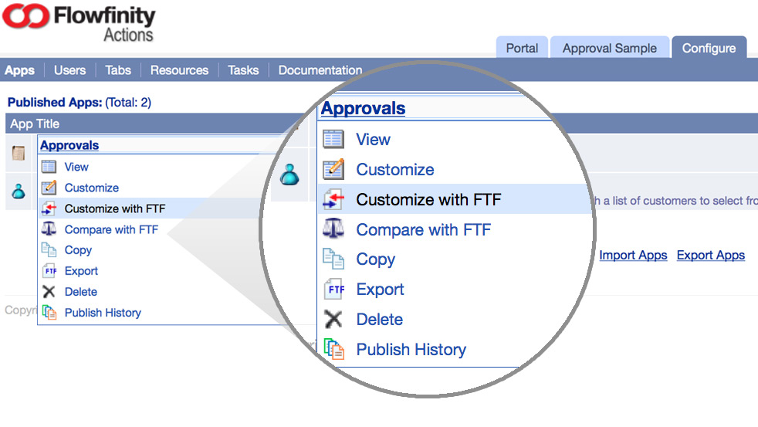758x427 pixels.
Task: Click the Publish History icon in the magnified menu
Action: click(333, 349)
